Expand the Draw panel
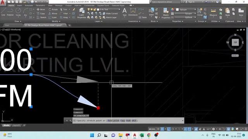Screen dimensions: 248x139 18,21
